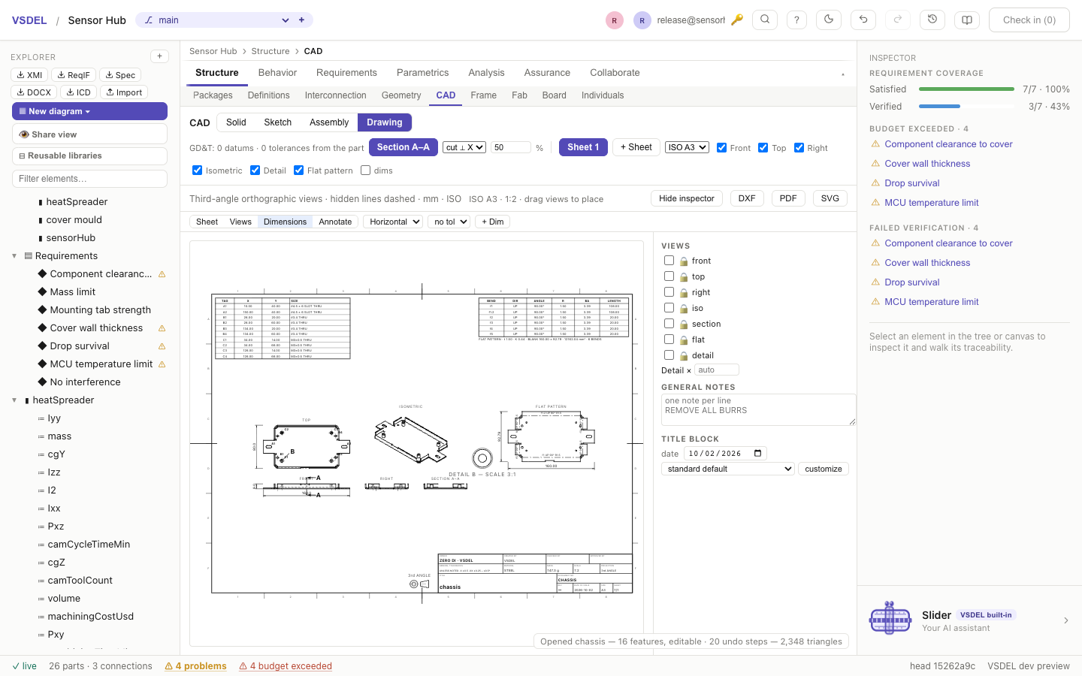1082x676 pixels.
Task: Uncheck the Front view checkbox
Action: click(721, 147)
